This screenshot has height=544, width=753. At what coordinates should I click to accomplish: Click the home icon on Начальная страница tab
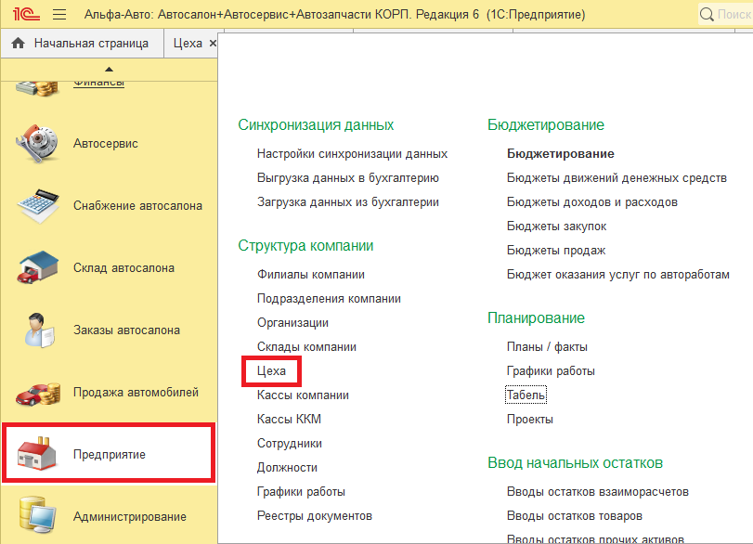pos(19,44)
